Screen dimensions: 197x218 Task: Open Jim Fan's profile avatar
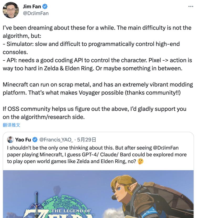(11, 10)
